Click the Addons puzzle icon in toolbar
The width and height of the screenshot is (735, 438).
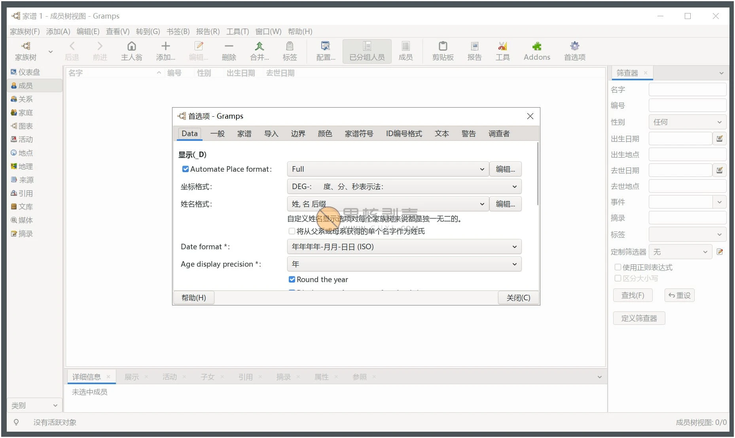(536, 47)
